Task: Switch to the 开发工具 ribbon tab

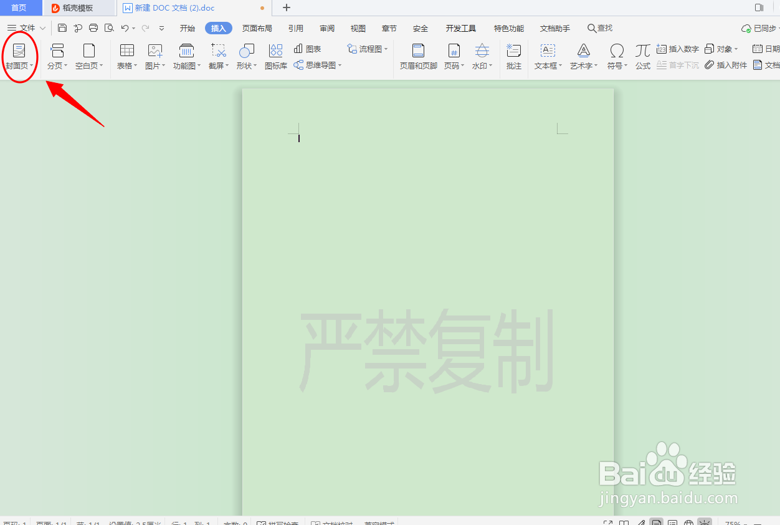Action: 461,28
